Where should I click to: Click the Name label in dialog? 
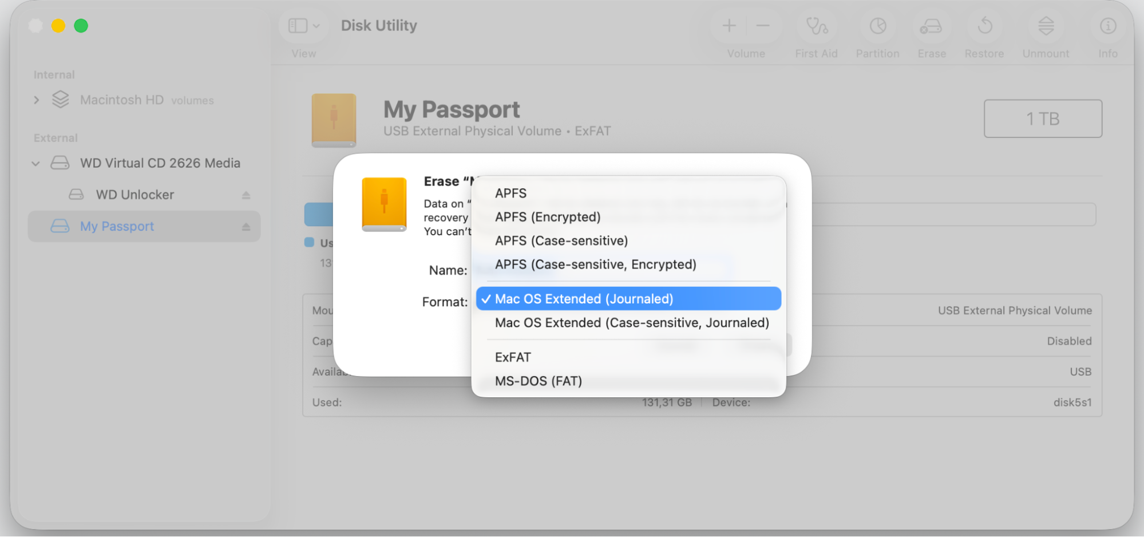click(448, 270)
